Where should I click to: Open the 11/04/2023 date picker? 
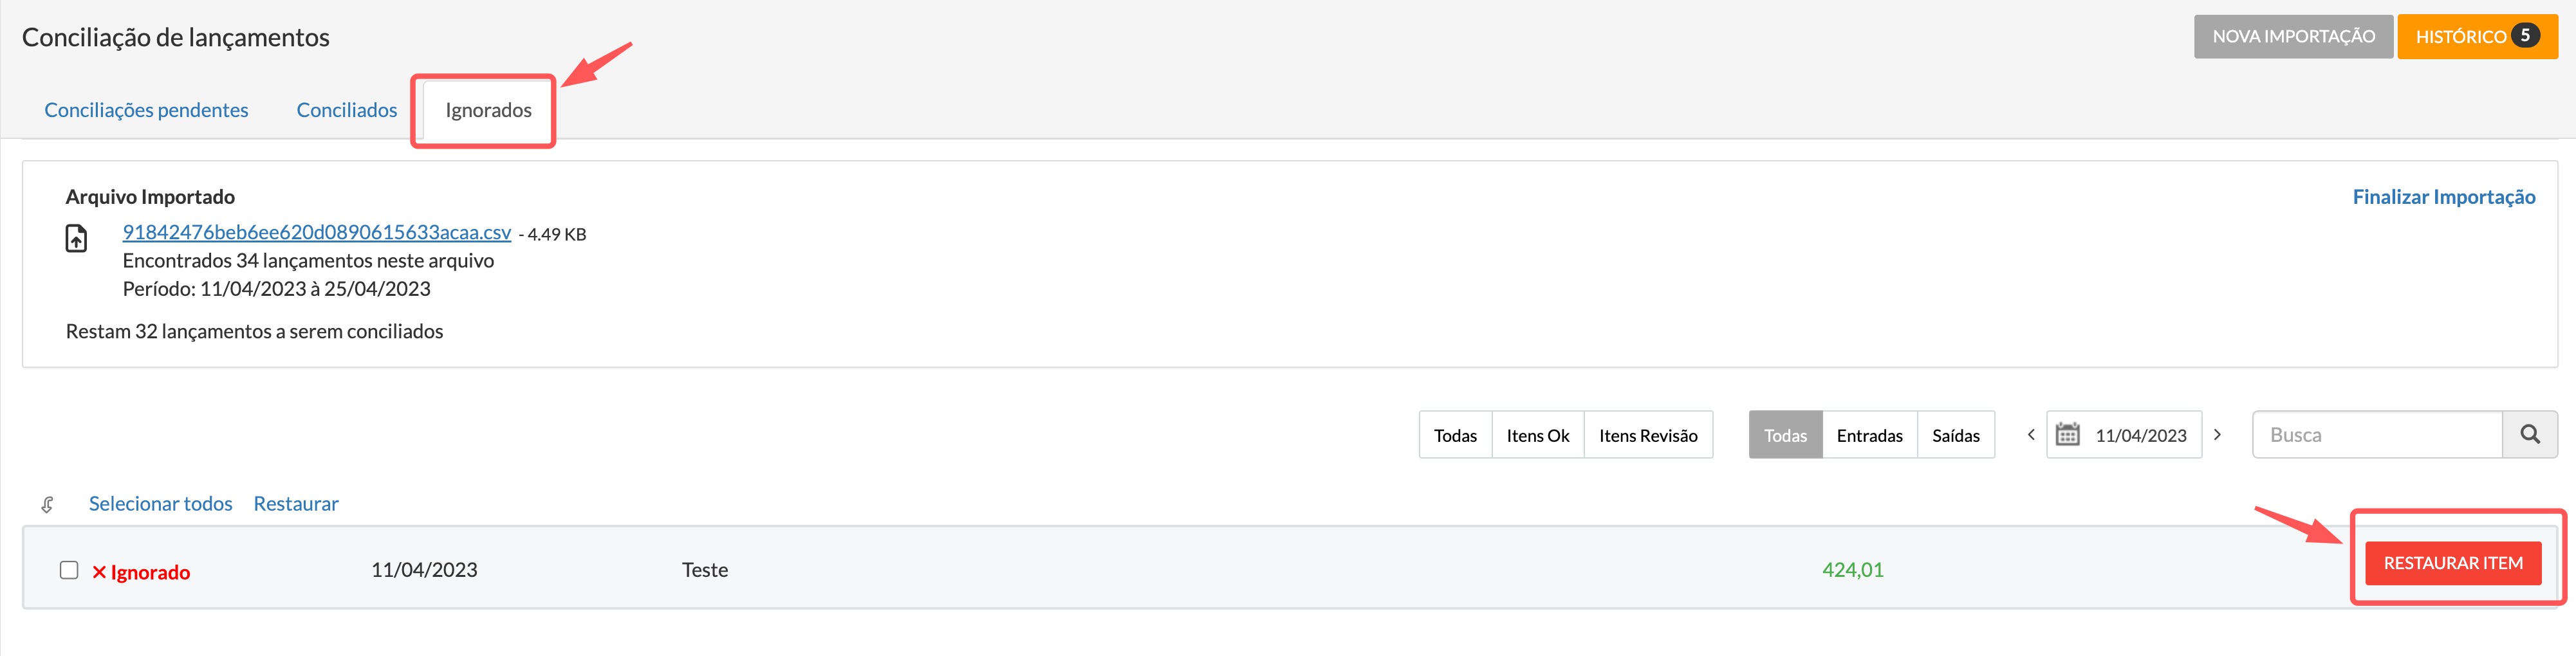pyautogui.click(x=2123, y=434)
